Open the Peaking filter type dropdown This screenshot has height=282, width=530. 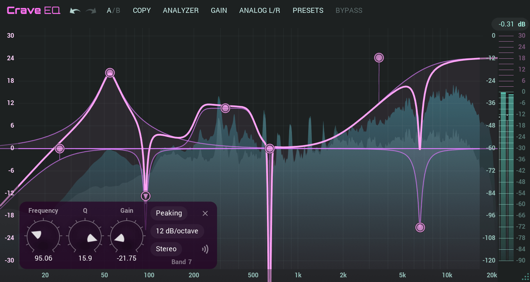point(169,213)
